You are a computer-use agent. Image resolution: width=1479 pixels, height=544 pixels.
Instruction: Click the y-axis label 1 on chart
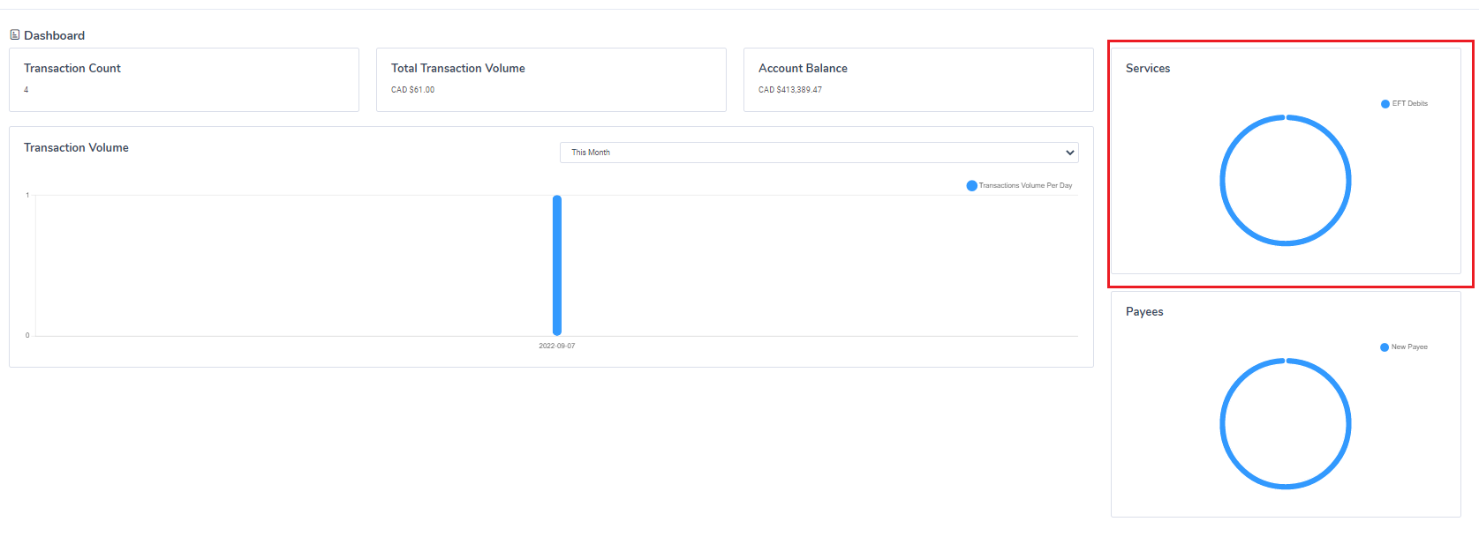27,195
